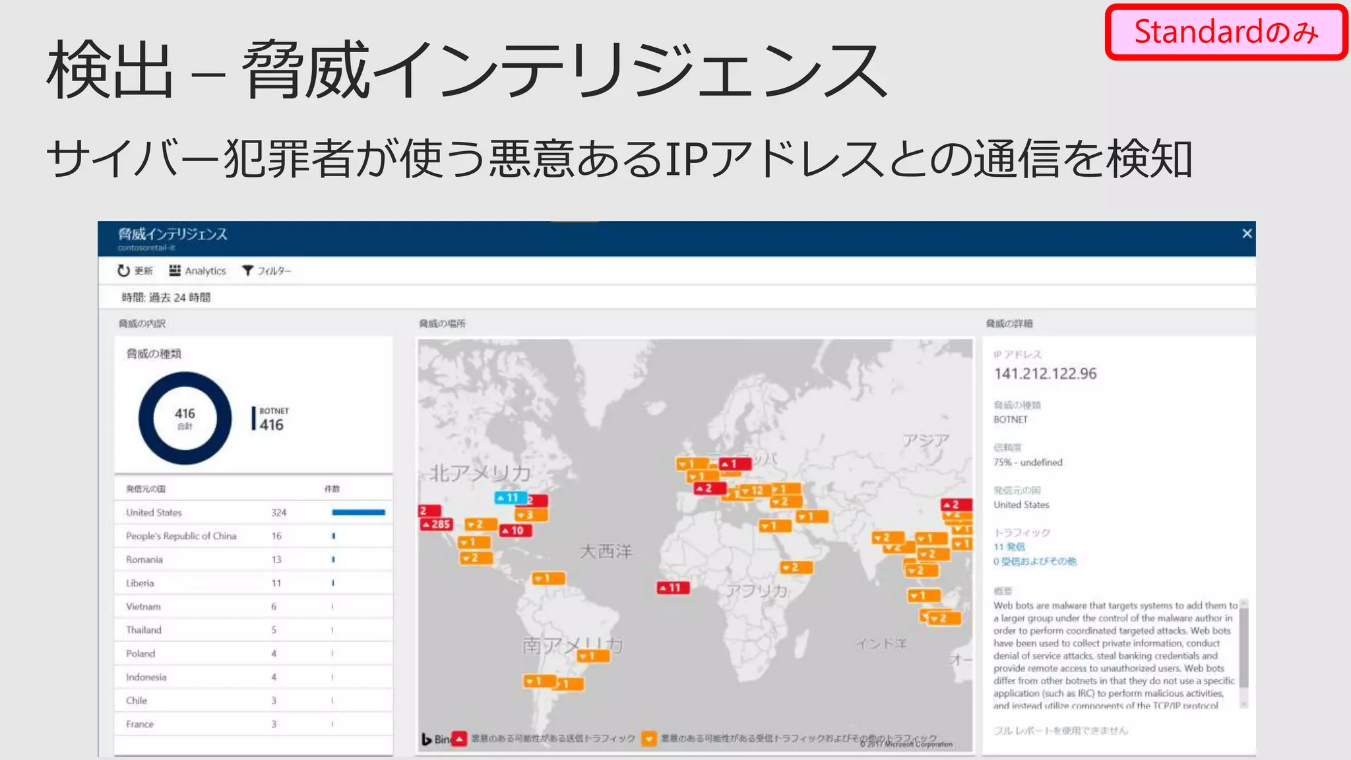1351x760 pixels.
Task: Click the blue 11 map marker
Action: [x=509, y=498]
